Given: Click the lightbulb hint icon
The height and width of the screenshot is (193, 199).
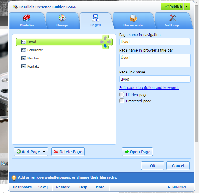Looking at the screenshot, I should pyautogui.click(x=14, y=178).
